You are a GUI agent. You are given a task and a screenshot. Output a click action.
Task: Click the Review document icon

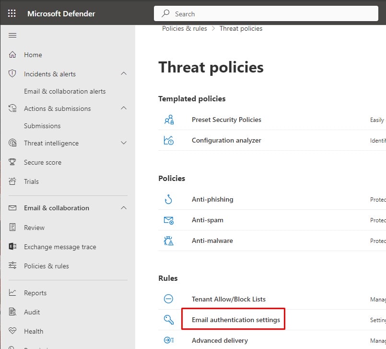[12, 227]
